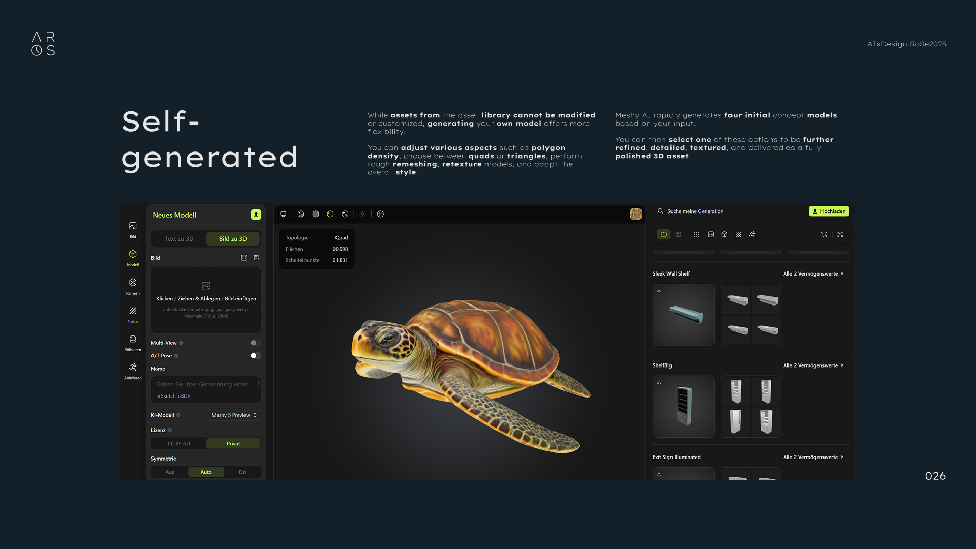Image resolution: width=976 pixels, height=549 pixels.
Task: Expand Alle 2 Vermögenswerte for ShelfBig
Action: pyautogui.click(x=813, y=365)
